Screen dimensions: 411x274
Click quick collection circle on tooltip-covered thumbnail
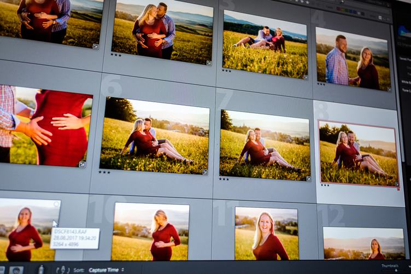click(56, 204)
